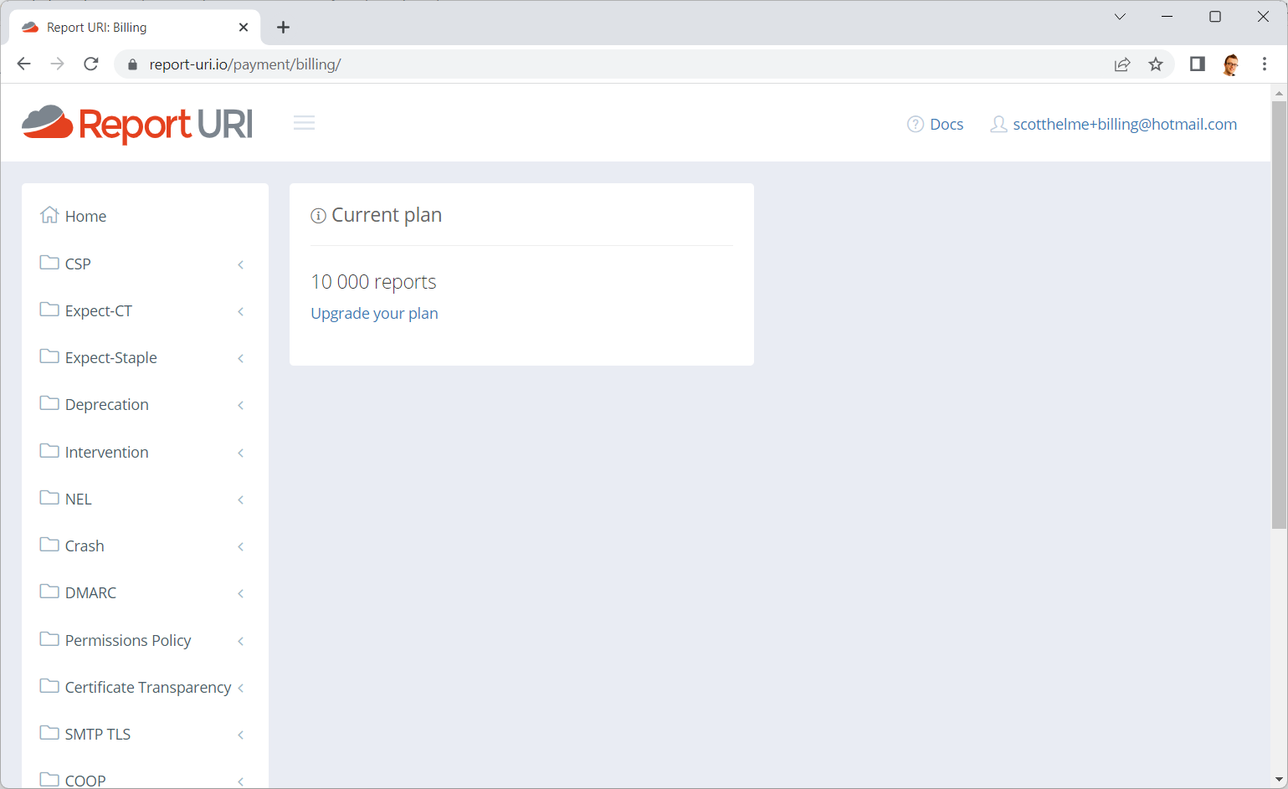Open the tab search dropdown arrow
The image size is (1288, 789).
point(1120,17)
